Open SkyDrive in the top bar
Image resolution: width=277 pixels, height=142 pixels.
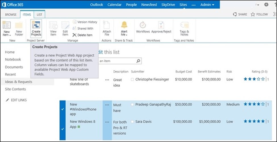pyautogui.click(x=168, y=5)
